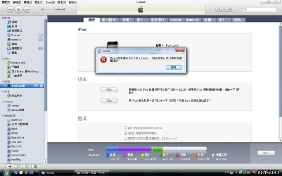Collapse the GENIUS section

click(x=3, y=102)
